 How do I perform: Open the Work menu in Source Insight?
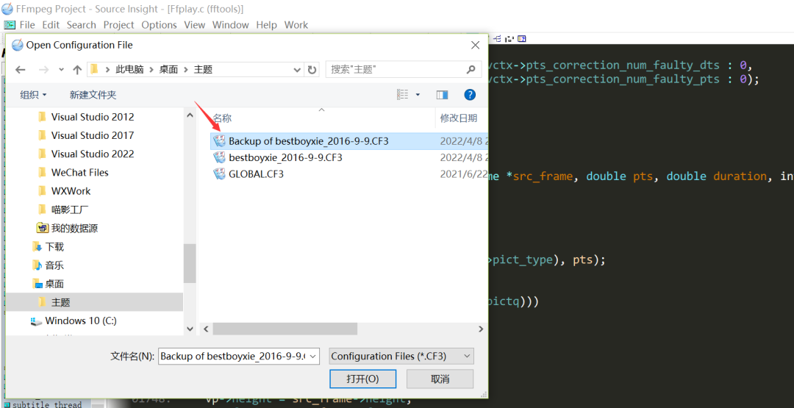click(296, 25)
